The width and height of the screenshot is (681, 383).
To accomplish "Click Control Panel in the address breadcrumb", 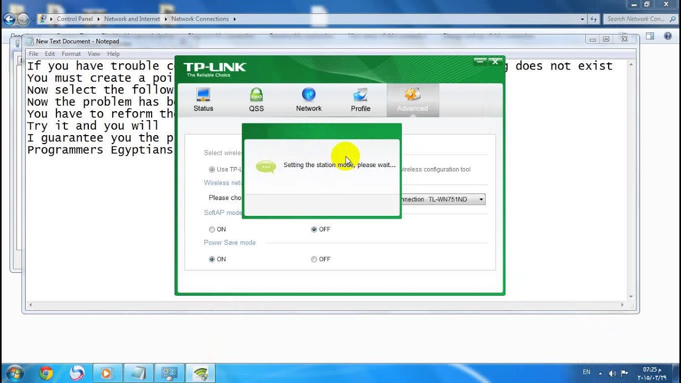I will click(x=74, y=19).
